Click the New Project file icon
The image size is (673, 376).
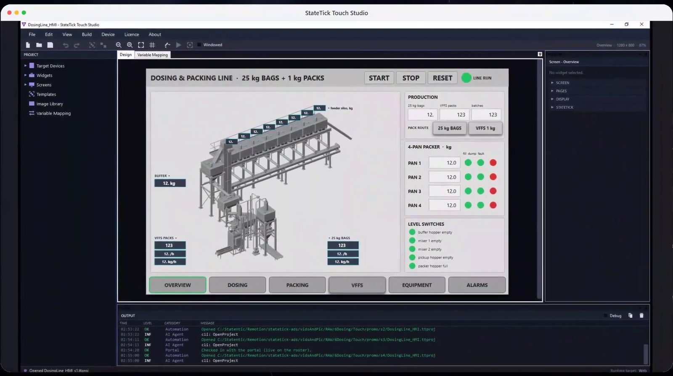coord(28,45)
